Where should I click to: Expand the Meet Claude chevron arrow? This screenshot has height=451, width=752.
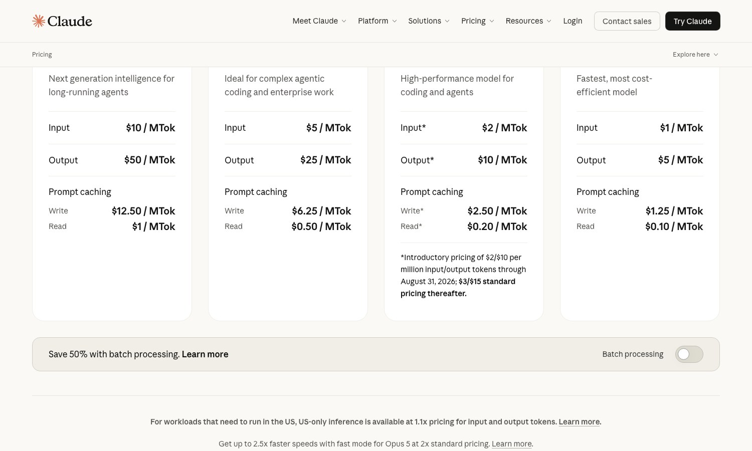tap(344, 21)
